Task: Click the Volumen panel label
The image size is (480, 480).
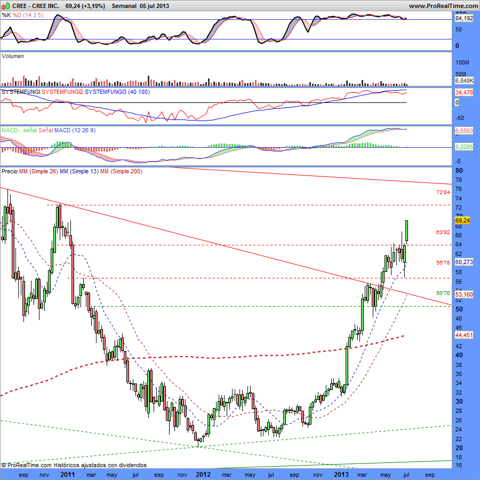Action: (x=13, y=56)
